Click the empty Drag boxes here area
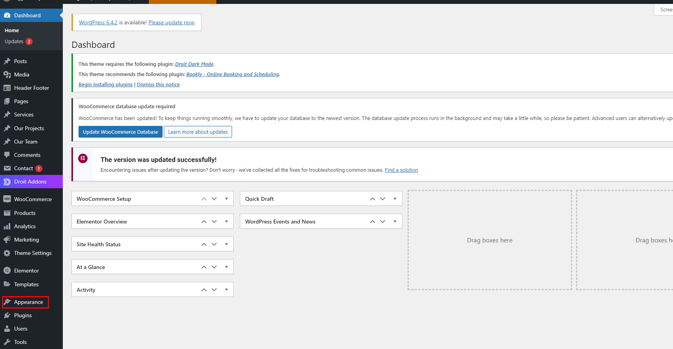 point(490,240)
